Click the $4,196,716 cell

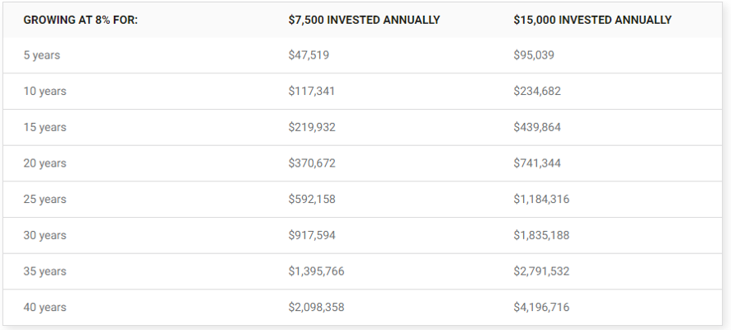click(541, 307)
